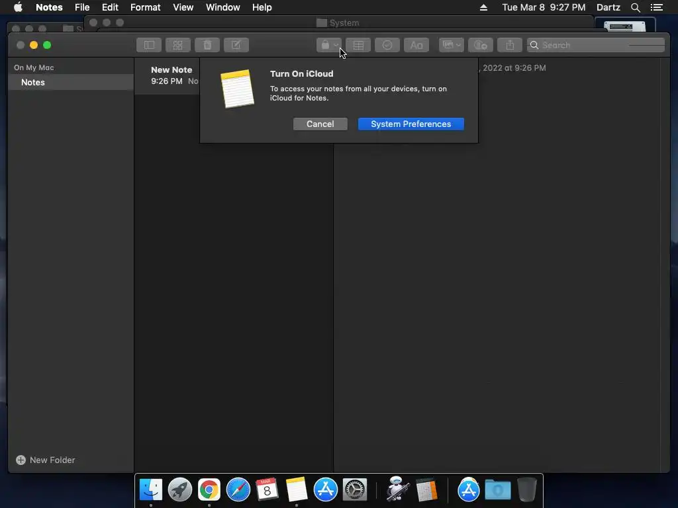Click the Search field in Notes toolbar
The width and height of the screenshot is (678, 508).
point(595,45)
